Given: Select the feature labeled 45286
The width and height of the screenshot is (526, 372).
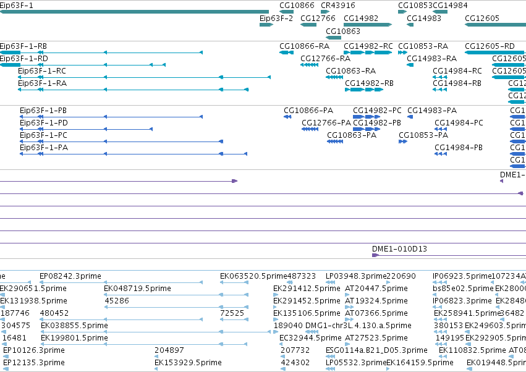Looking at the screenshot, I should [x=117, y=301].
